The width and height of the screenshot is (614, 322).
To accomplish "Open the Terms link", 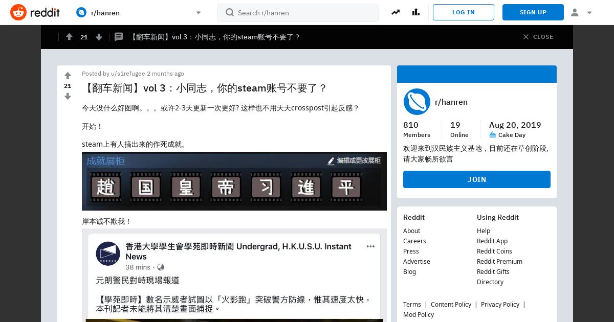I will (412, 304).
